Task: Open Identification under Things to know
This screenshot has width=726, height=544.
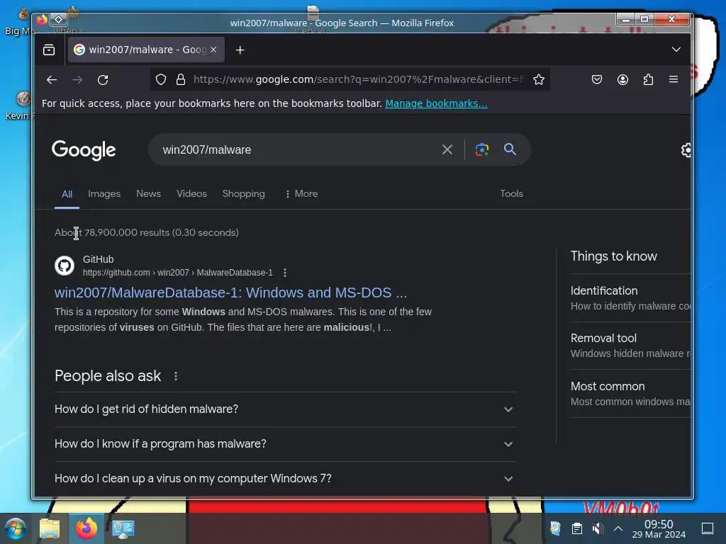Action: (x=630, y=298)
